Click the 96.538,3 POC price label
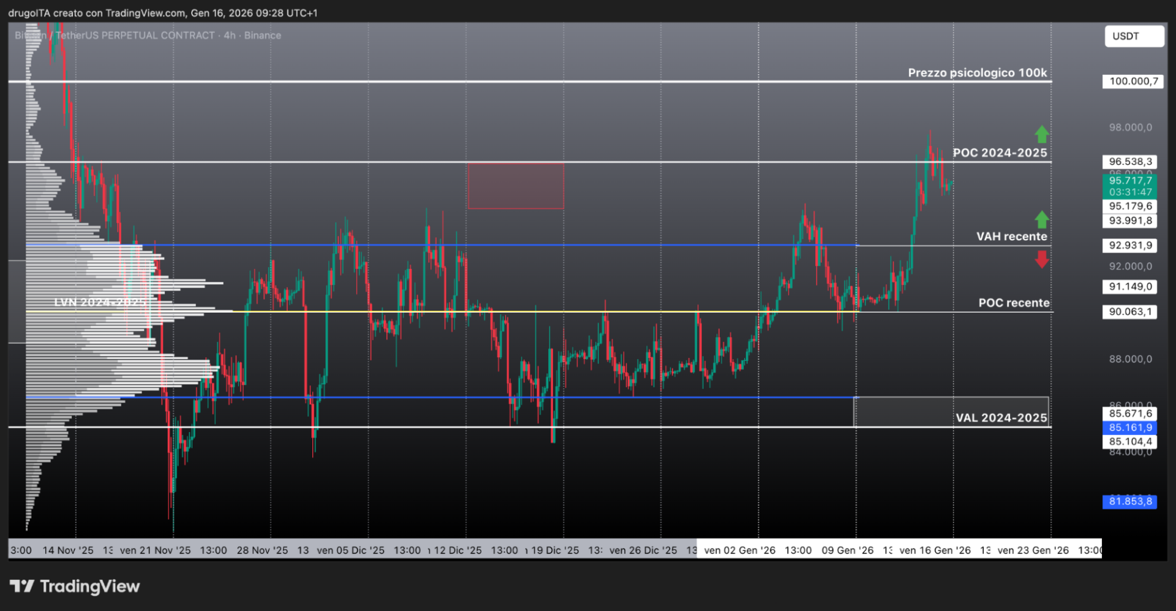Image resolution: width=1176 pixels, height=611 pixels. (1129, 162)
